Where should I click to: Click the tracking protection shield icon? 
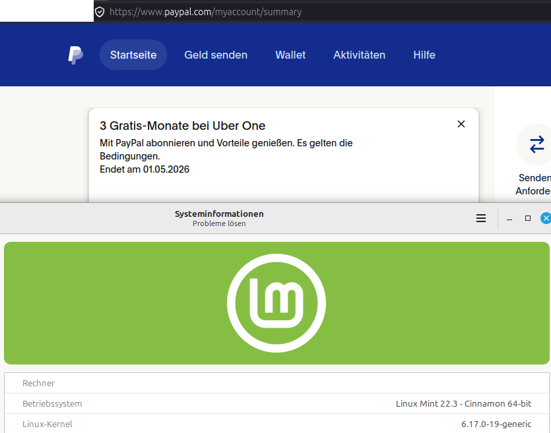point(100,12)
